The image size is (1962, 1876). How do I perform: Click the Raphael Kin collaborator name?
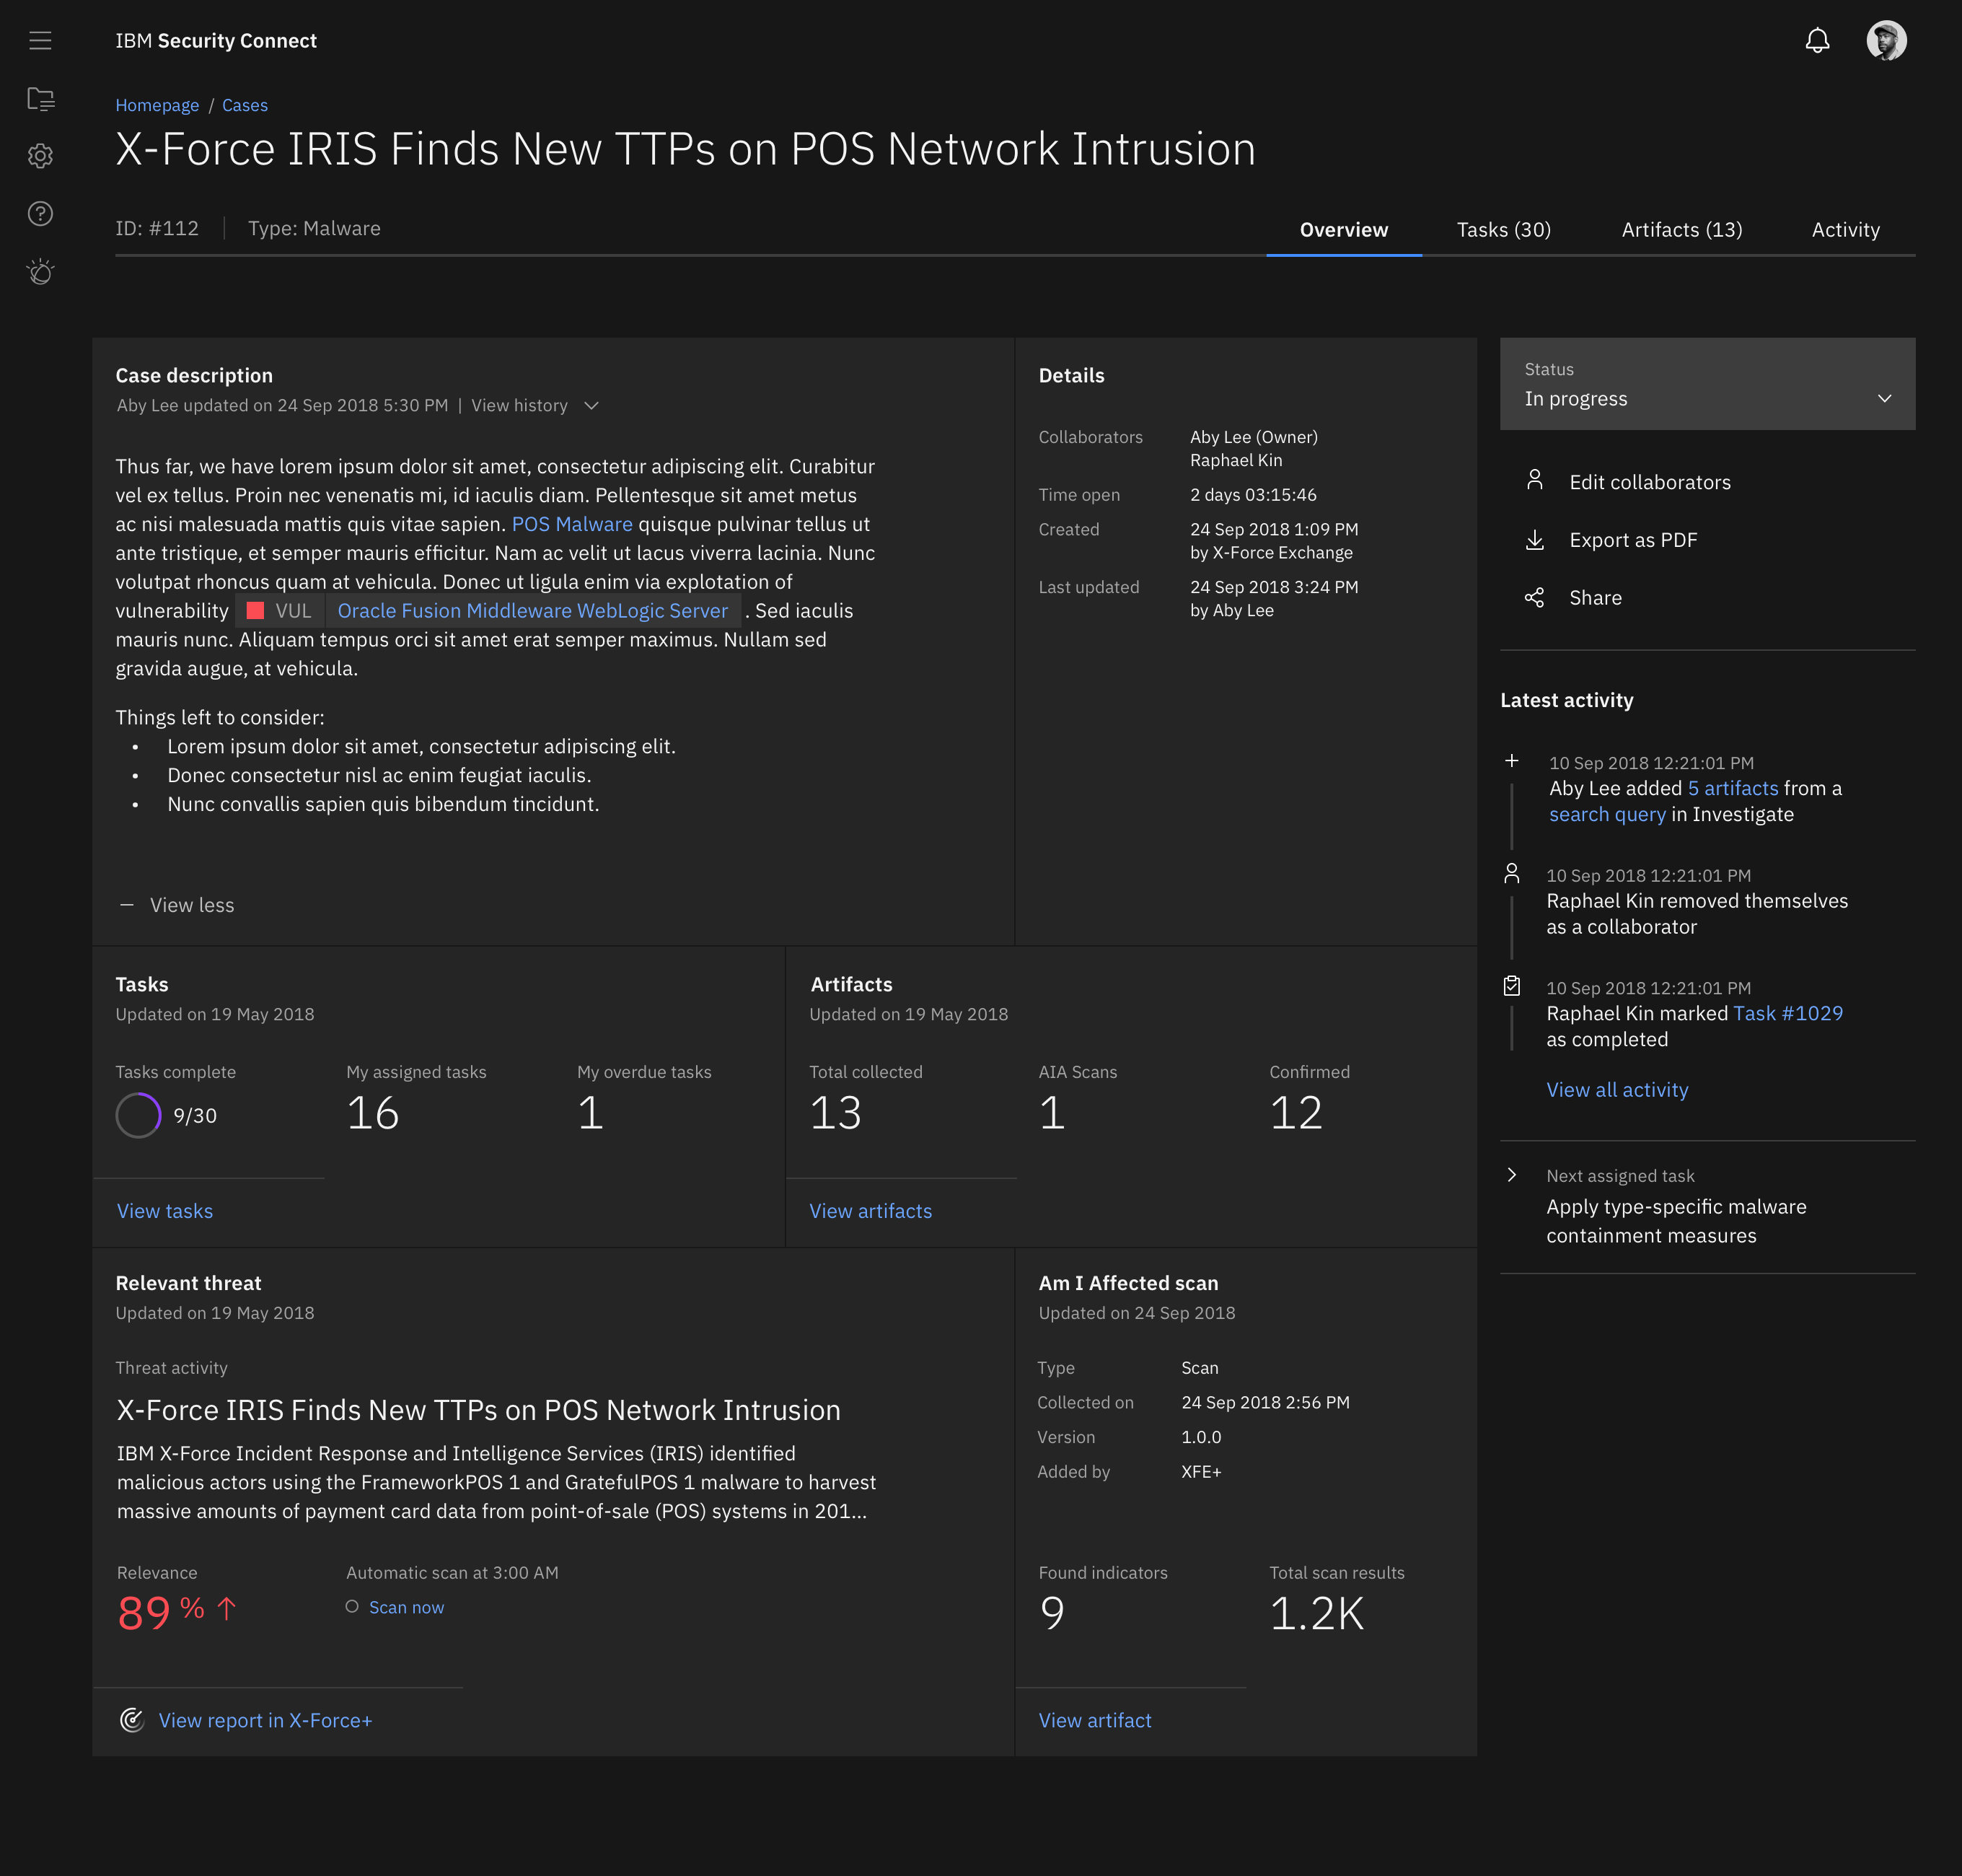pos(1236,460)
